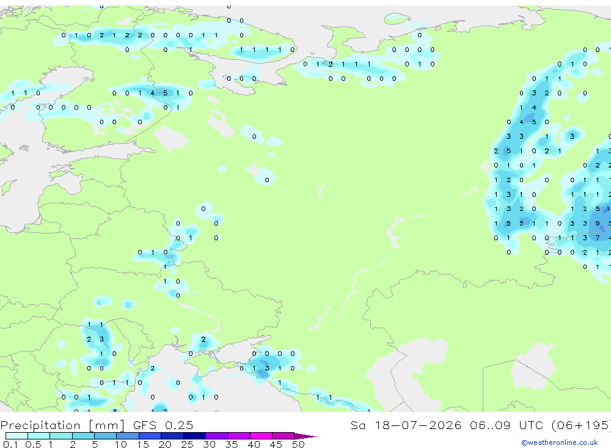Click the 'Precipitation [mm]' title text
This screenshot has height=448, width=611.
pyautogui.click(x=62, y=425)
